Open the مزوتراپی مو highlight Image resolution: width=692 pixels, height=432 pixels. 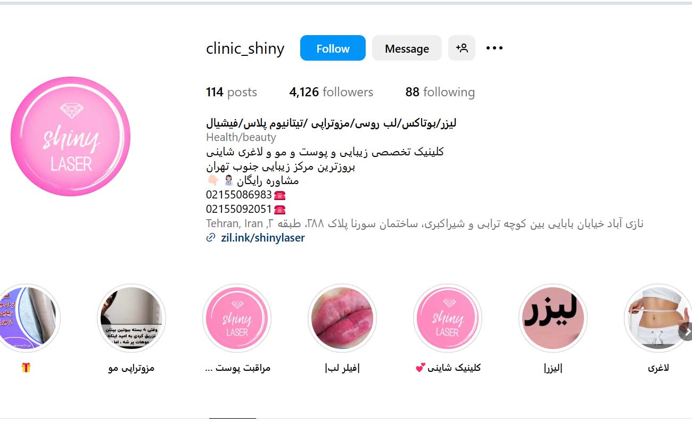coord(131,318)
